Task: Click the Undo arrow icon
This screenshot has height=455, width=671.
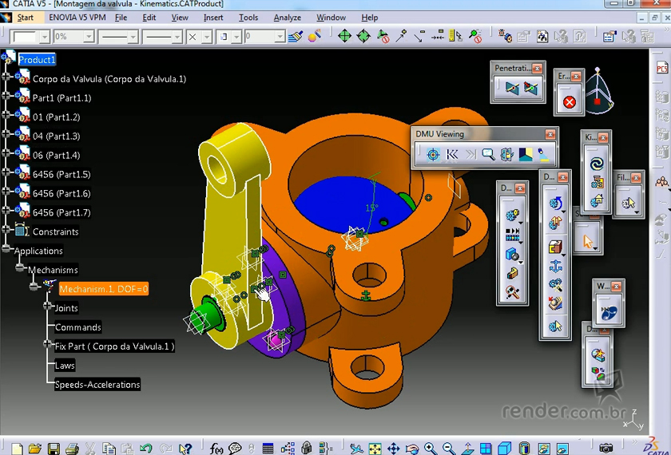Action: [x=145, y=449]
